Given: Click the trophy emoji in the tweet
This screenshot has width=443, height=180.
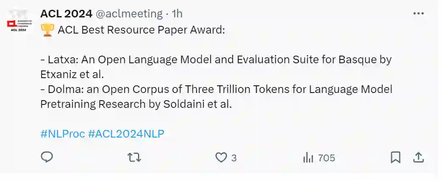Looking at the screenshot, I should 47,30.
